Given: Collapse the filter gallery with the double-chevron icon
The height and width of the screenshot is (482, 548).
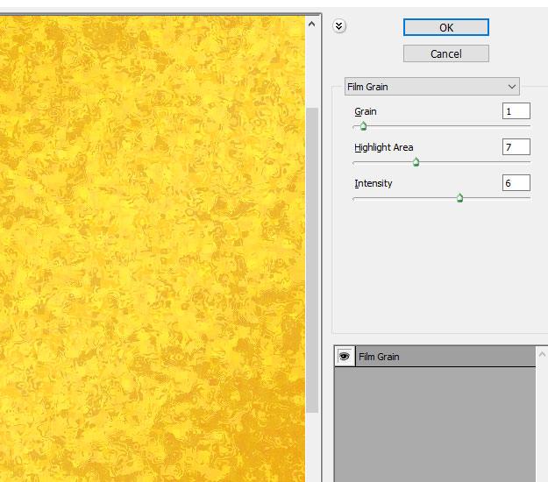Looking at the screenshot, I should click(x=340, y=26).
